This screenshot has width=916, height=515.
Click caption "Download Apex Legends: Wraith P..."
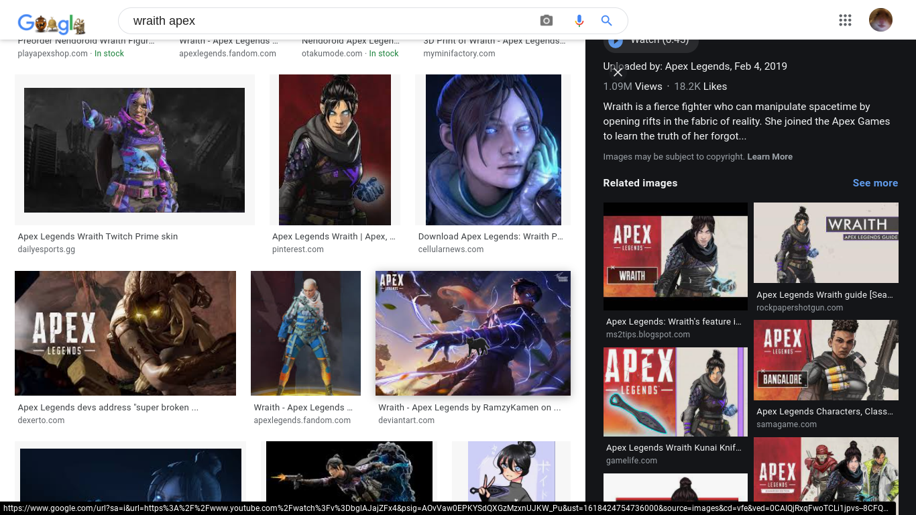[491, 237]
